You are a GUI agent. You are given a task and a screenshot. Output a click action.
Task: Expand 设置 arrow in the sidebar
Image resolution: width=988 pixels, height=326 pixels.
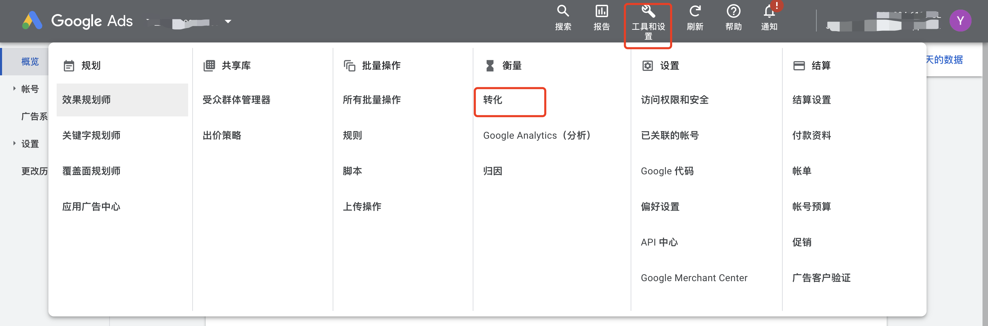coord(14,143)
